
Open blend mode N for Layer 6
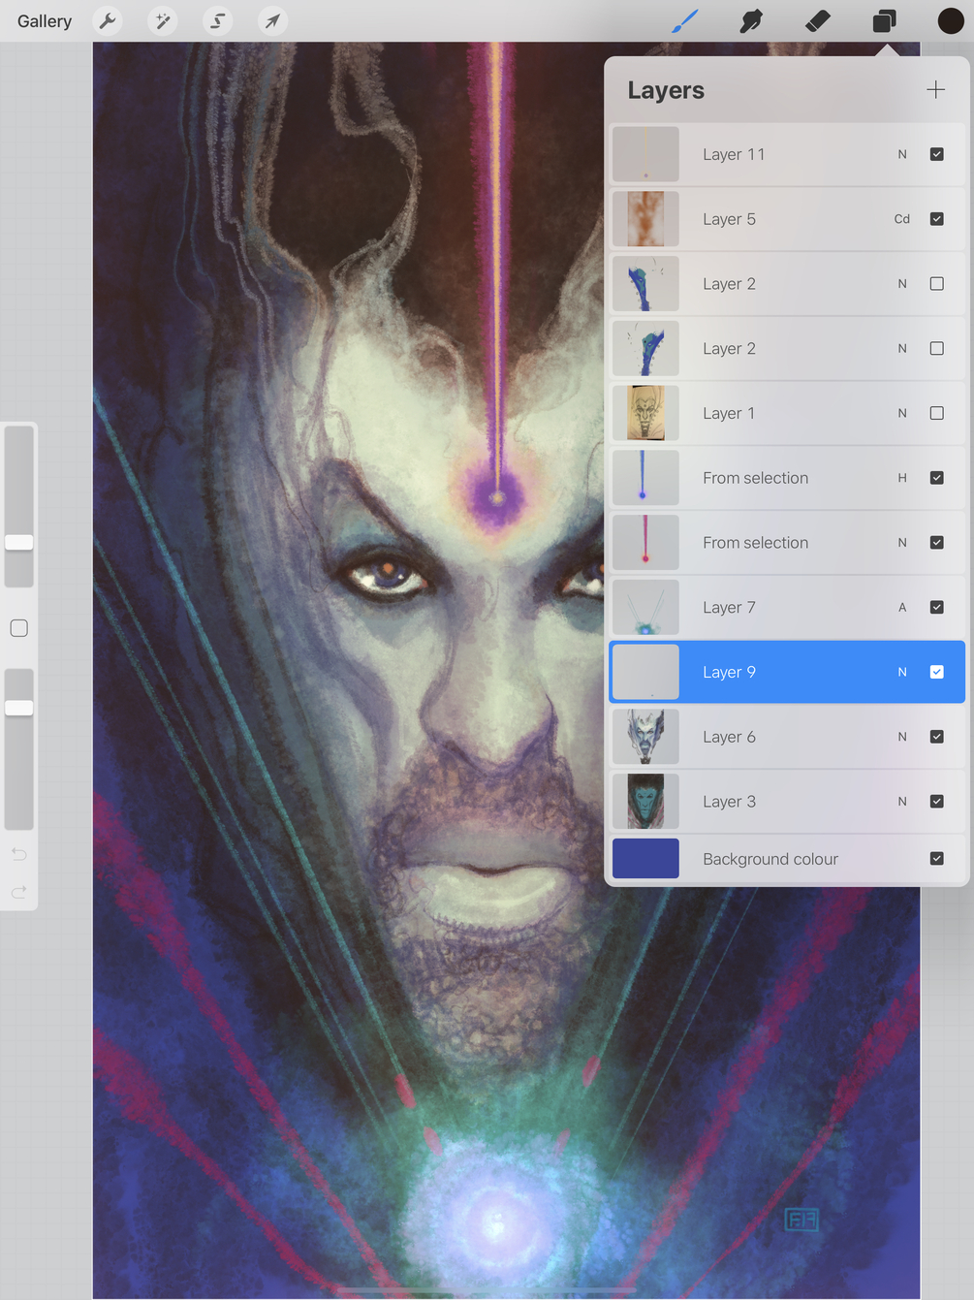click(x=902, y=737)
